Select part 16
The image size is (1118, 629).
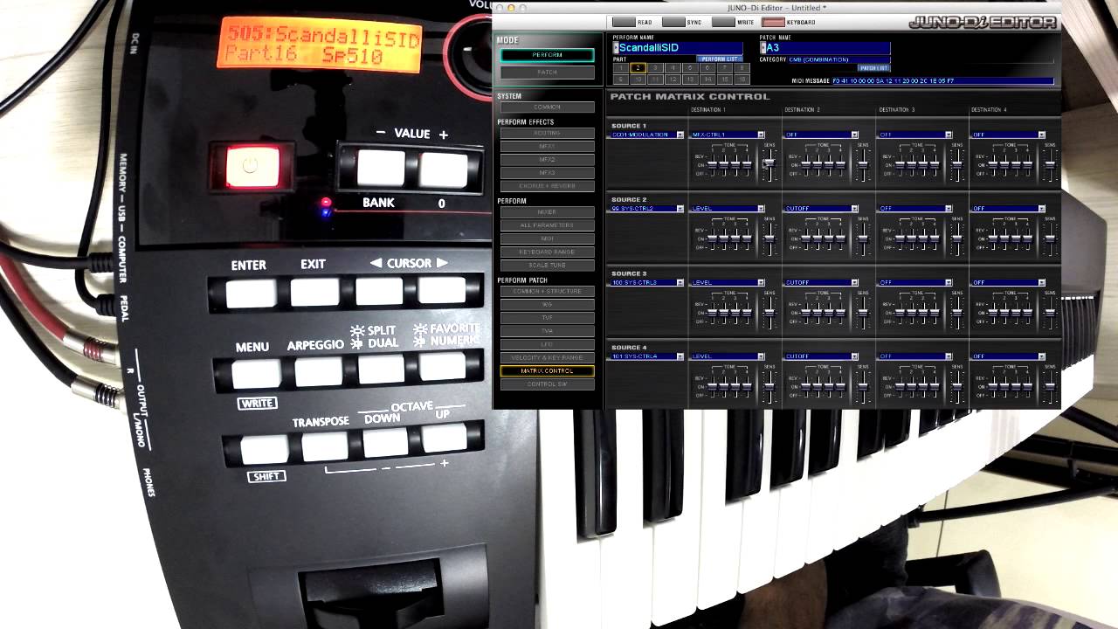click(742, 79)
